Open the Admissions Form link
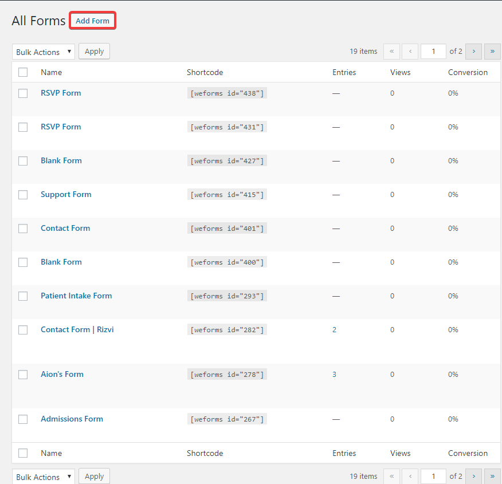 [x=72, y=419]
